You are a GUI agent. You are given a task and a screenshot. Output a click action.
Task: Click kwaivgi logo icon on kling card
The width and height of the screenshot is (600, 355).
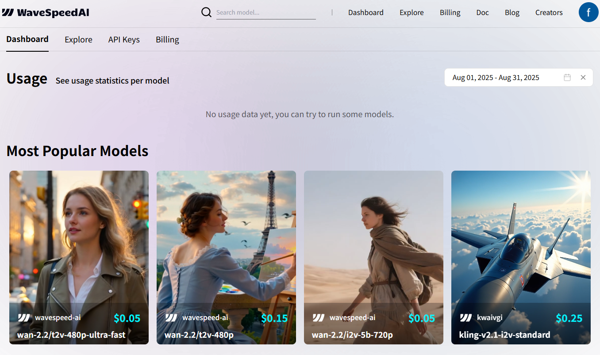(x=466, y=317)
